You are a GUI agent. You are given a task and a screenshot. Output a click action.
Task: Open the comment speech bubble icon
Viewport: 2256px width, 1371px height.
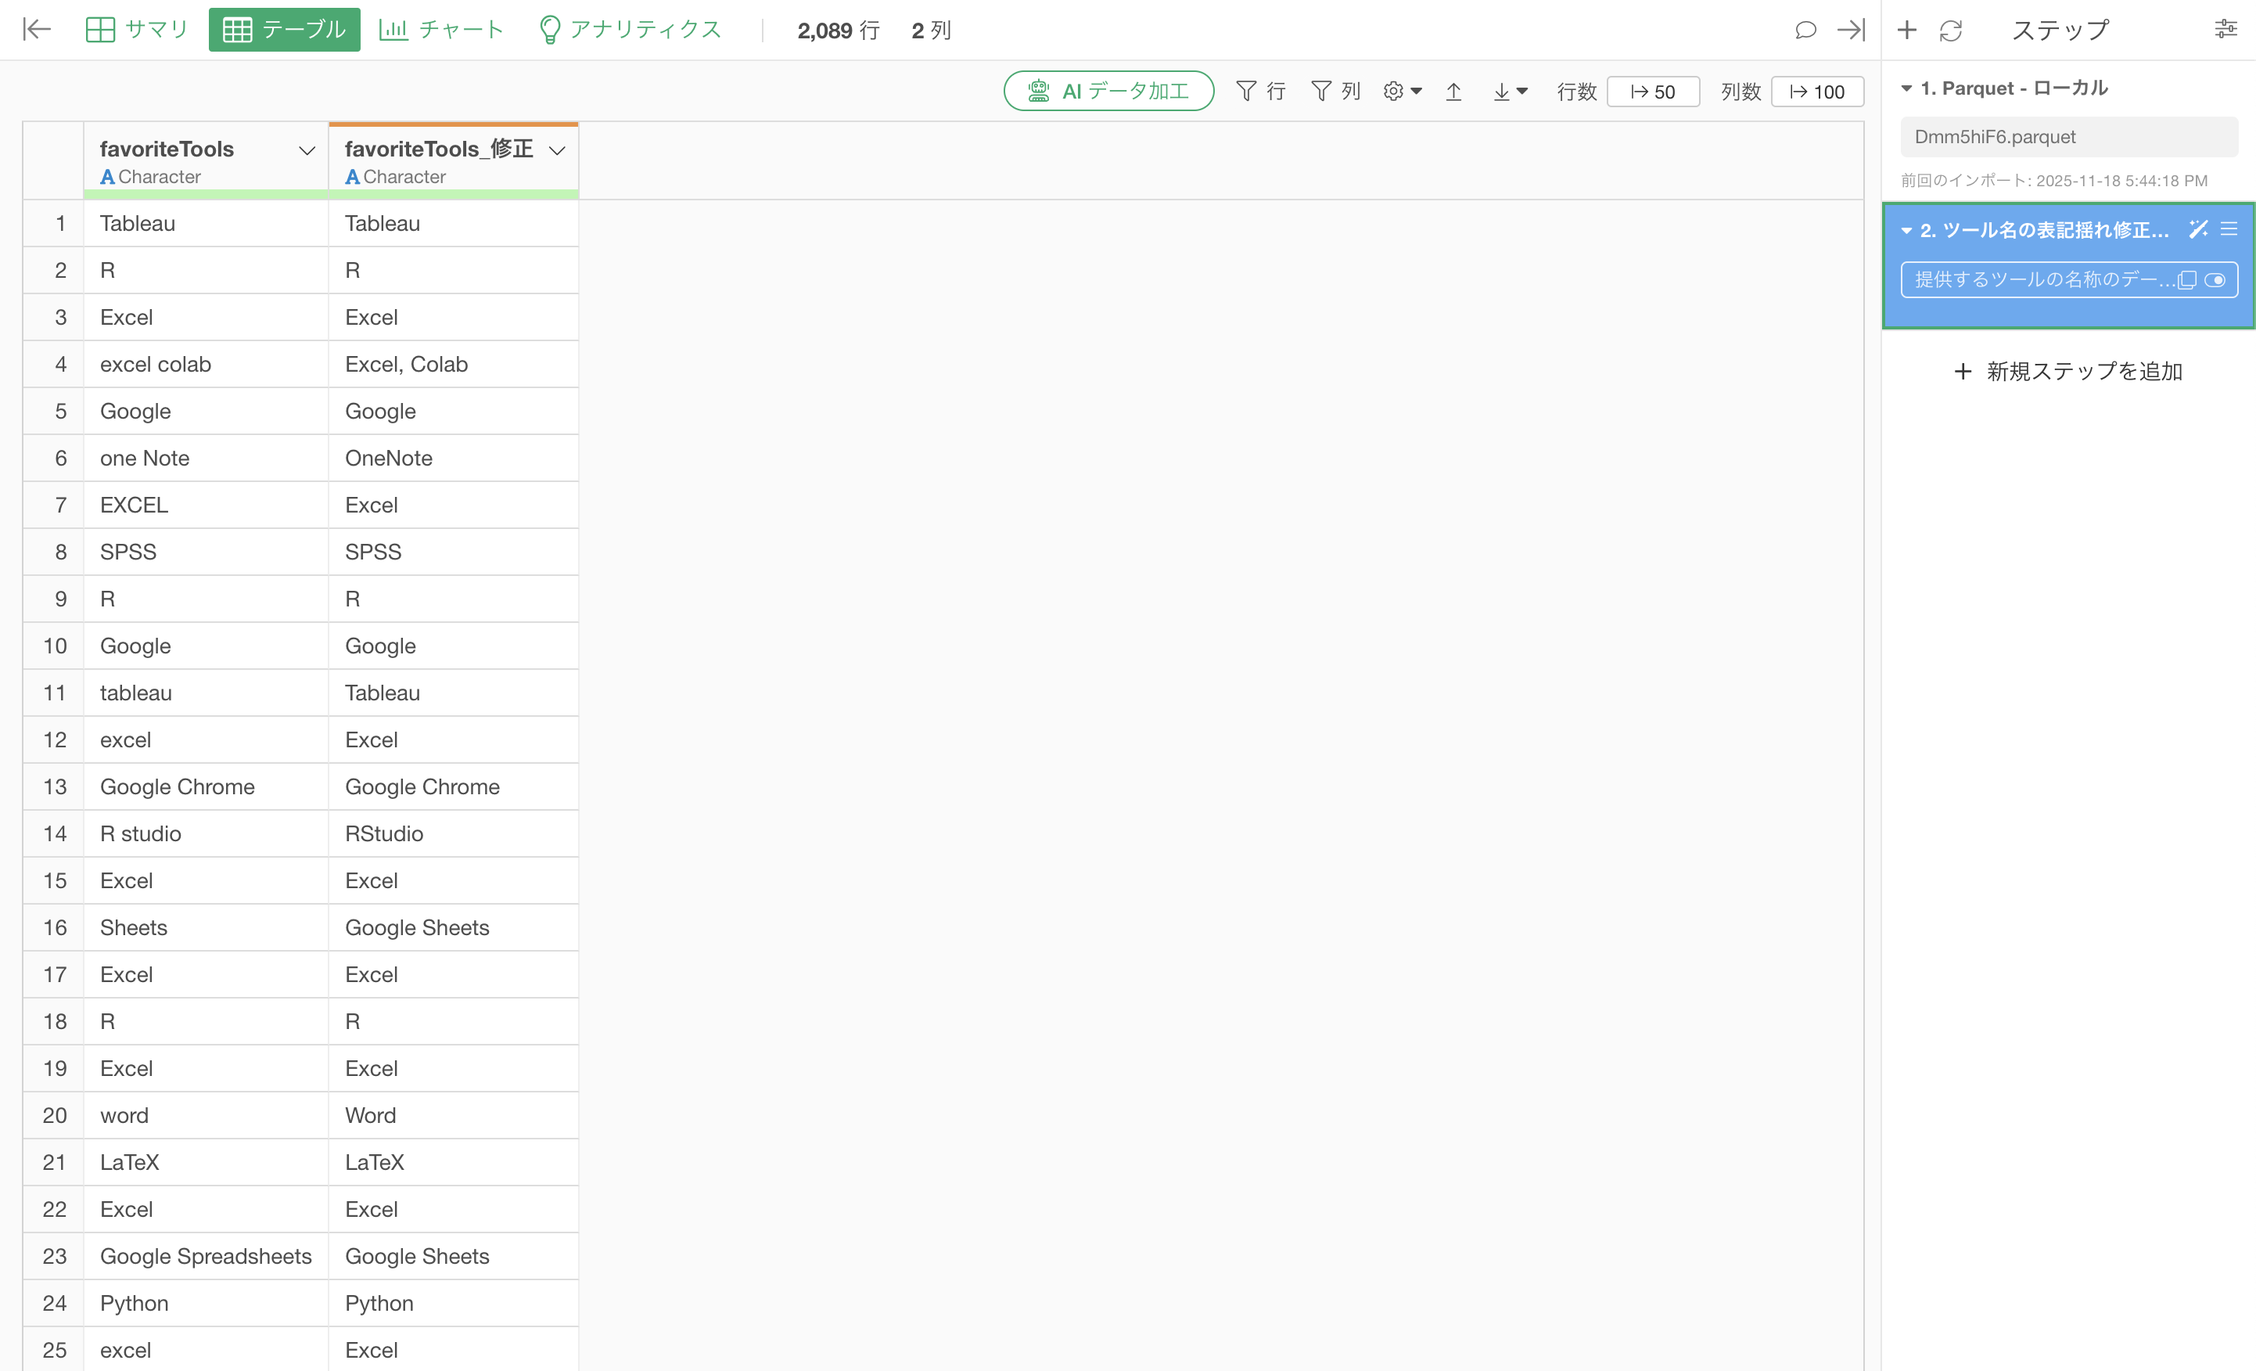[x=1805, y=31]
